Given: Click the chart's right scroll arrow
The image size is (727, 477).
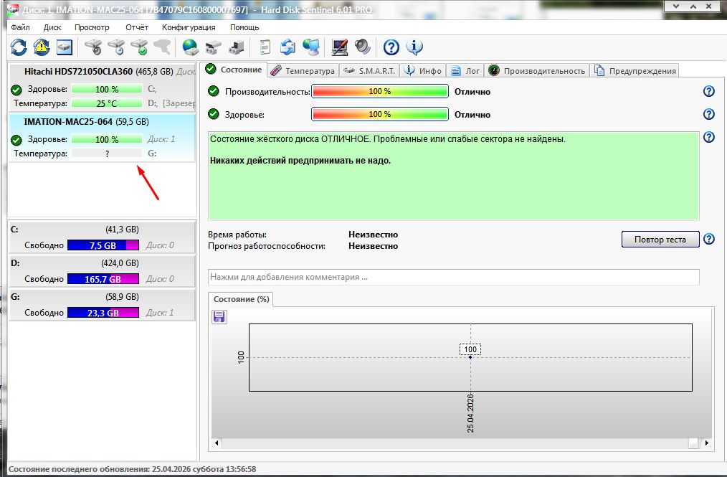Looking at the screenshot, I should pos(707,443).
